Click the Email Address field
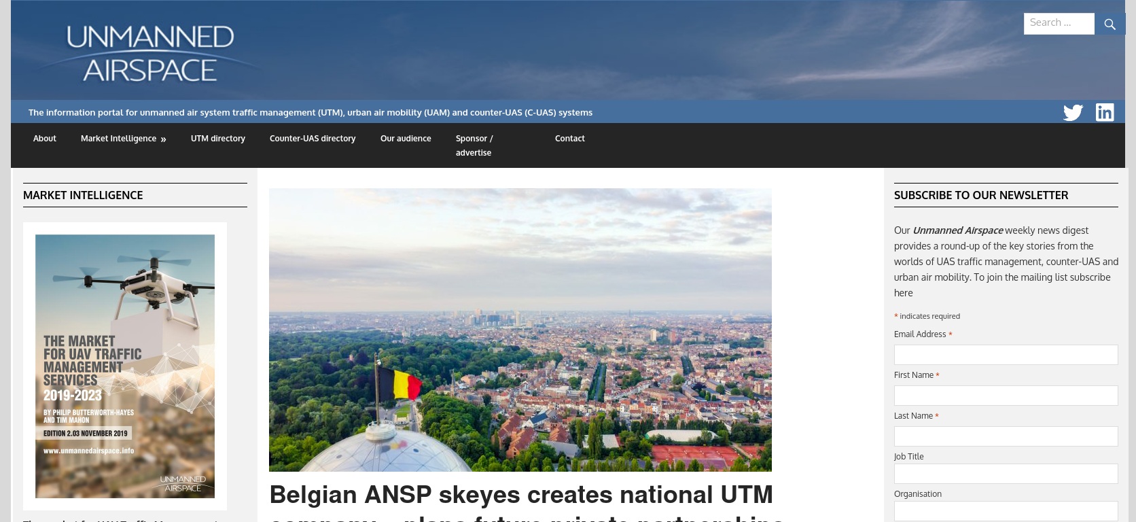The image size is (1136, 522). 1006,355
